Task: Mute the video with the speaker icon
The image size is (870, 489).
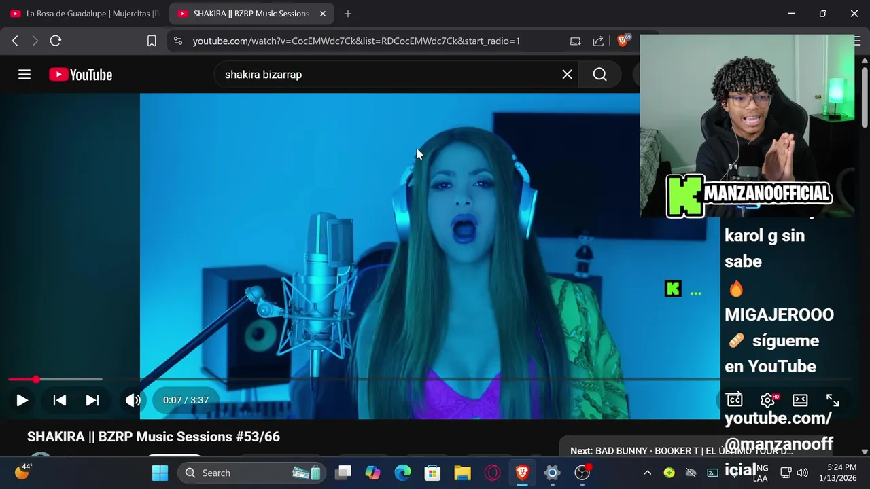Action: click(133, 400)
